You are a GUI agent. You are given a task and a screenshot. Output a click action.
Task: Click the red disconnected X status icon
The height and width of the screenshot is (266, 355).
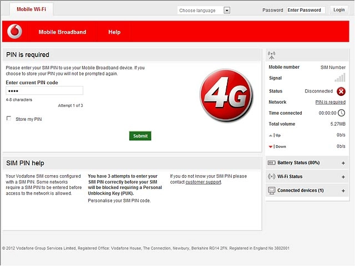pyautogui.click(x=341, y=91)
